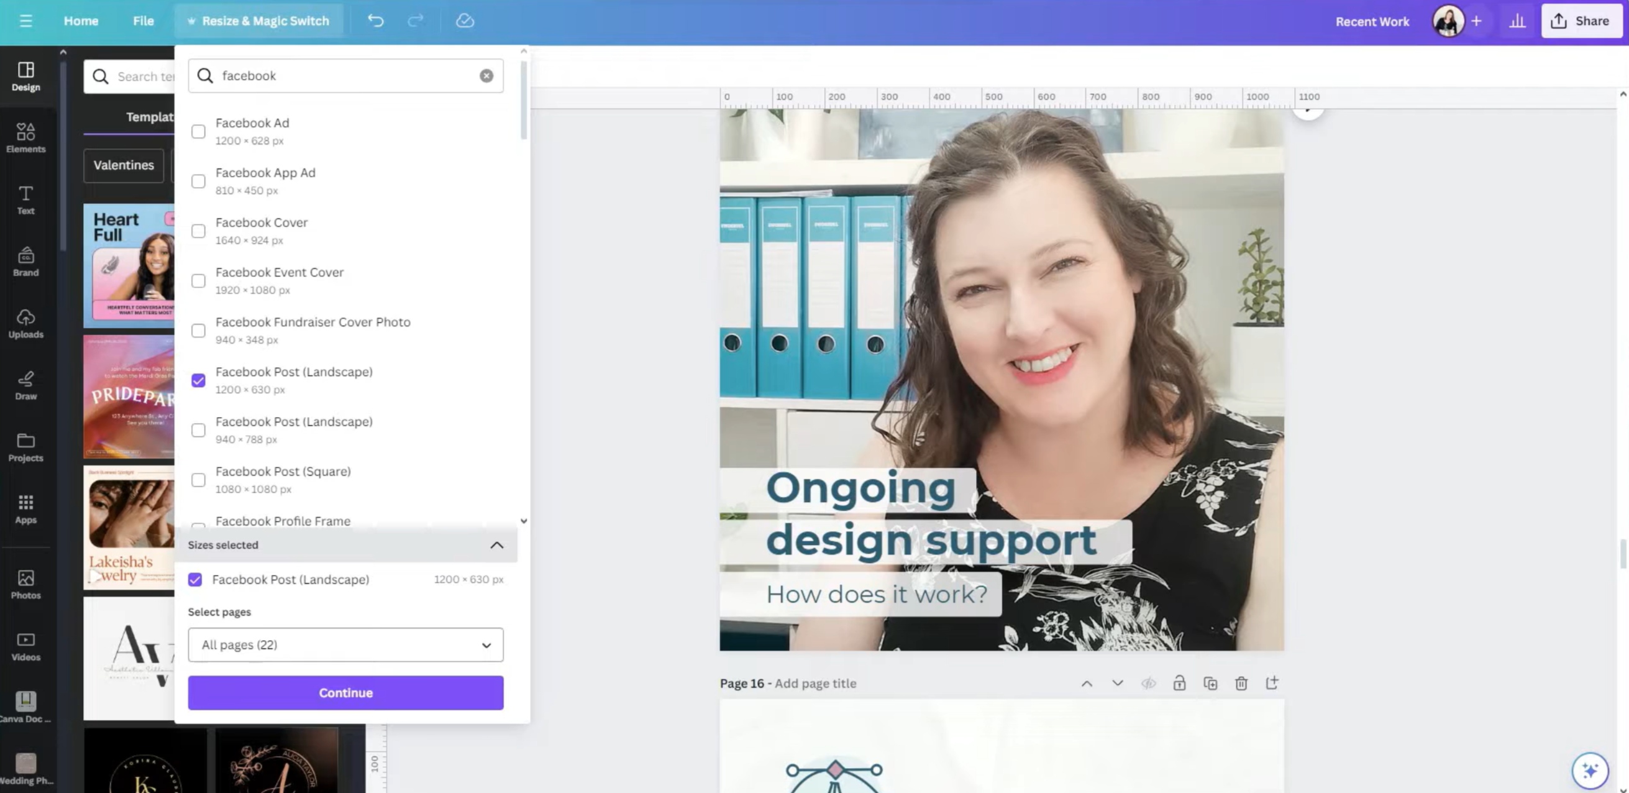
Task: Click the Continue button
Action: pos(345,692)
